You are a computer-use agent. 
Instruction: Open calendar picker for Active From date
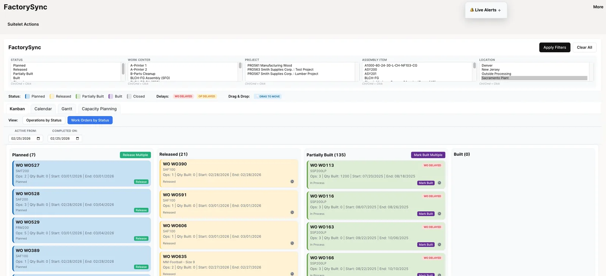tap(38, 138)
